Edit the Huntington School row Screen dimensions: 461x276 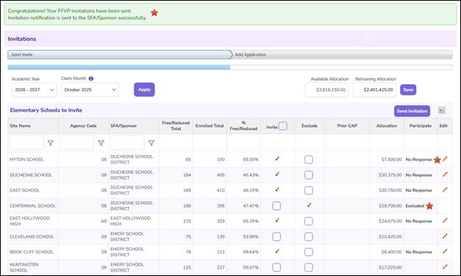pyautogui.click(x=445, y=267)
